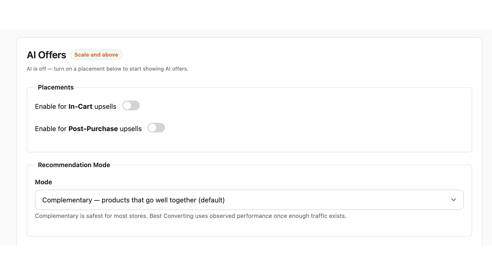Click the bold "In-Cart" word
This screenshot has width=492, height=276.
point(80,106)
